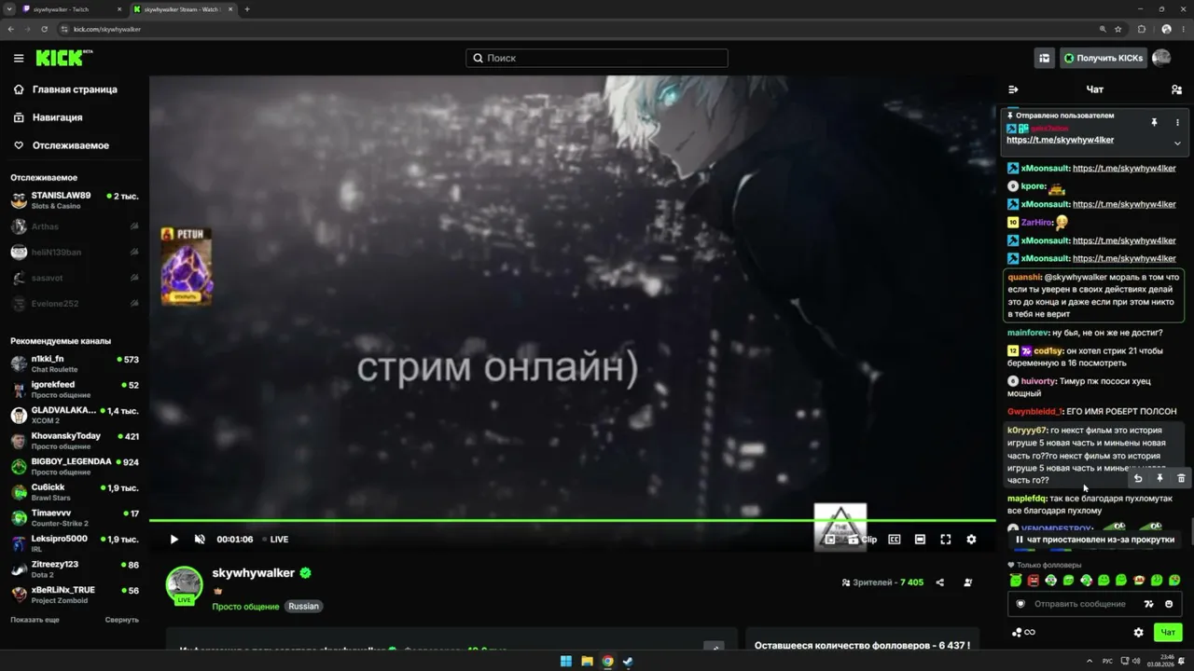Open Leksipro5000 IRL channel
This screenshot has height=671, width=1194.
coord(75,543)
